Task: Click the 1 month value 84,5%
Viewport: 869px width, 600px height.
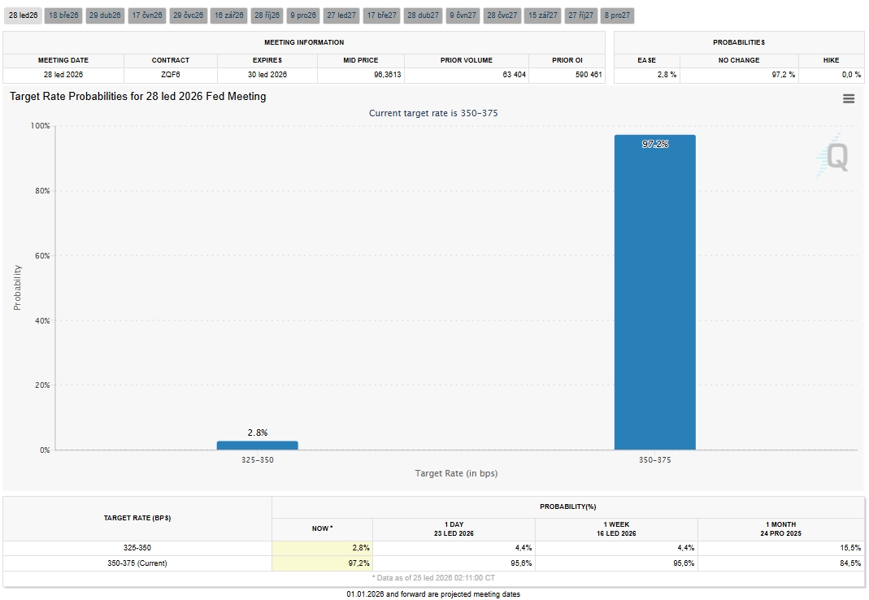Action: 851,563
